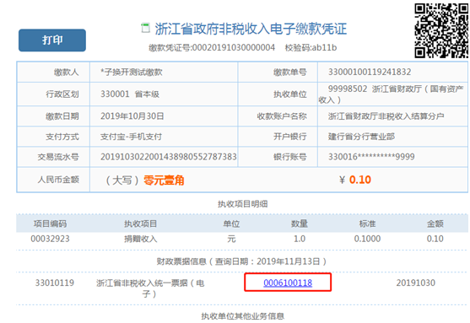Click the verification code ab11b

tap(324, 47)
